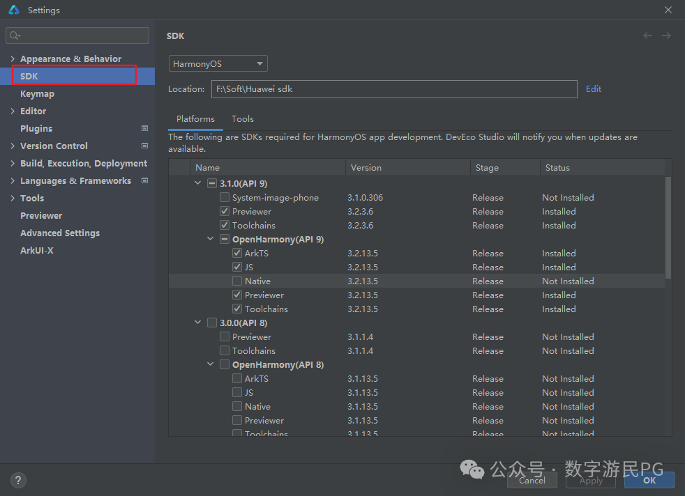Expand the Tools settings section
685x496 pixels.
coord(13,198)
